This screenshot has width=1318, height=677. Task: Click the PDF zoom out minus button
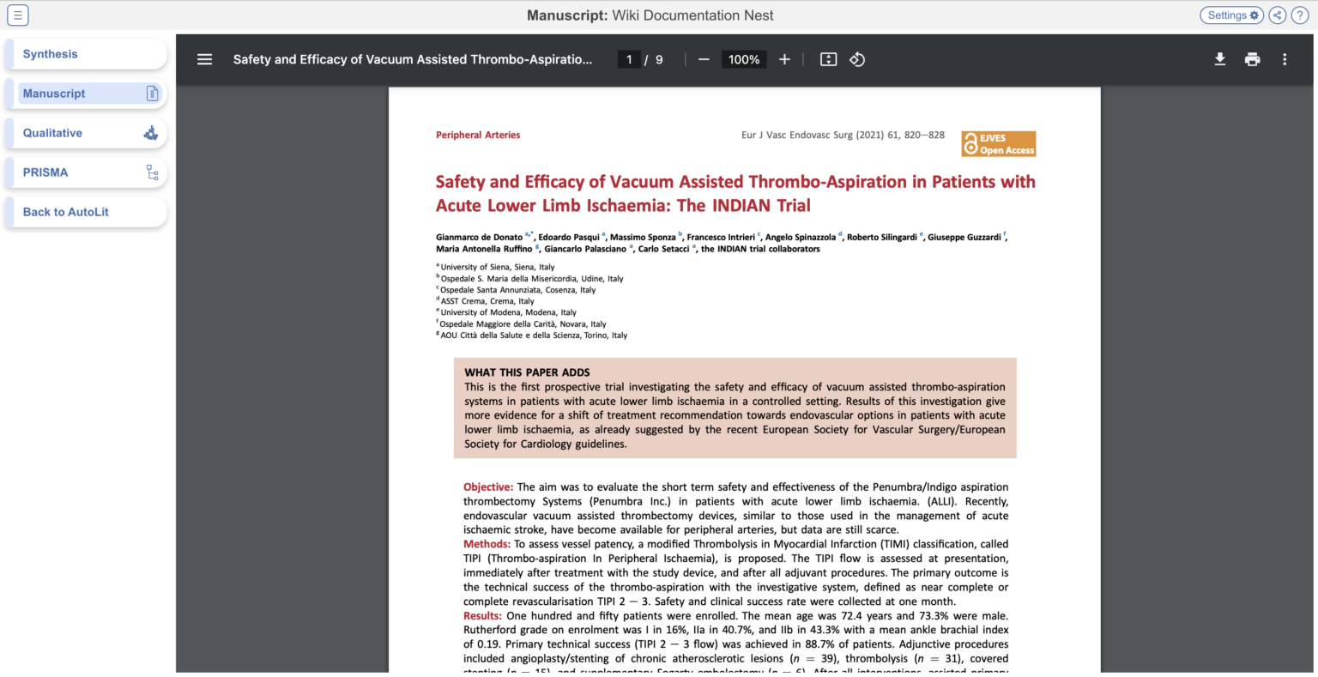pyautogui.click(x=704, y=59)
